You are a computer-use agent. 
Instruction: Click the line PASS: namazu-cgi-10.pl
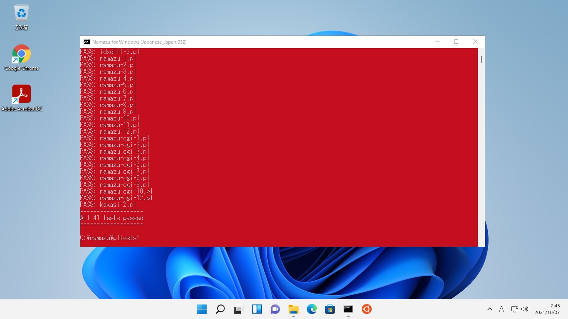click(x=116, y=191)
